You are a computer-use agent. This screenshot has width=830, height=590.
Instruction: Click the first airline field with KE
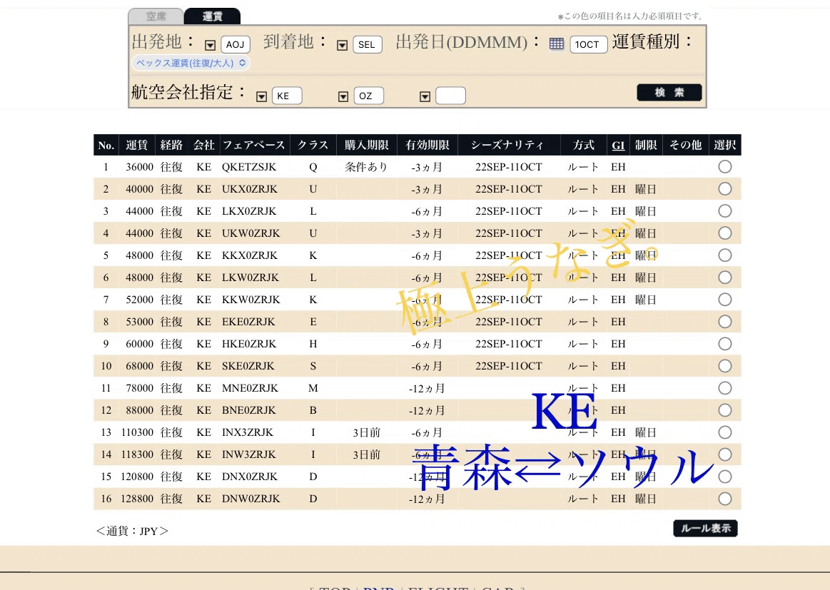pyautogui.click(x=287, y=96)
